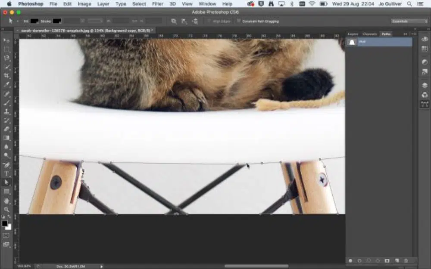
Task: Choose the Horizontal Type tool
Action: [x=7, y=173]
